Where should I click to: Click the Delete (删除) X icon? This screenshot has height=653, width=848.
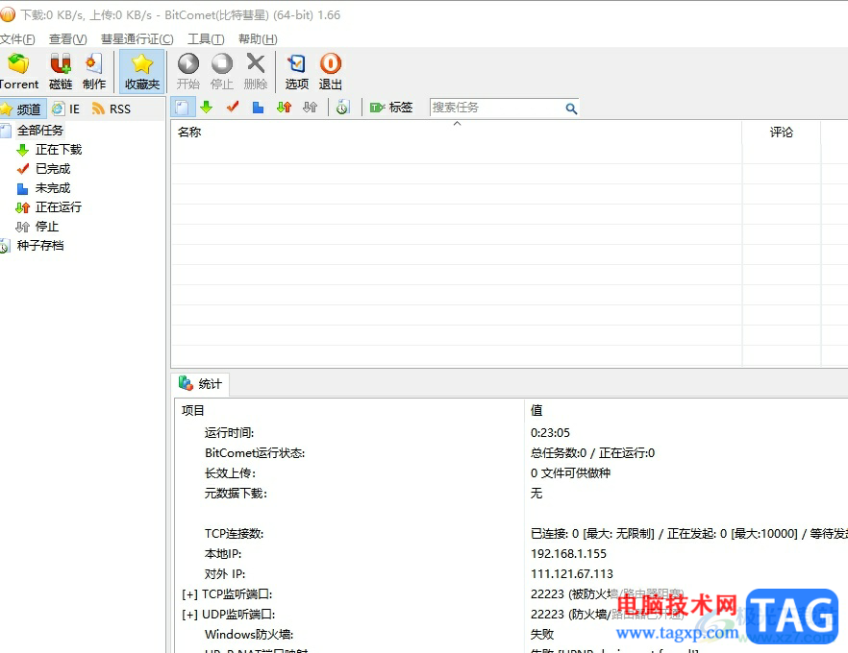point(256,71)
